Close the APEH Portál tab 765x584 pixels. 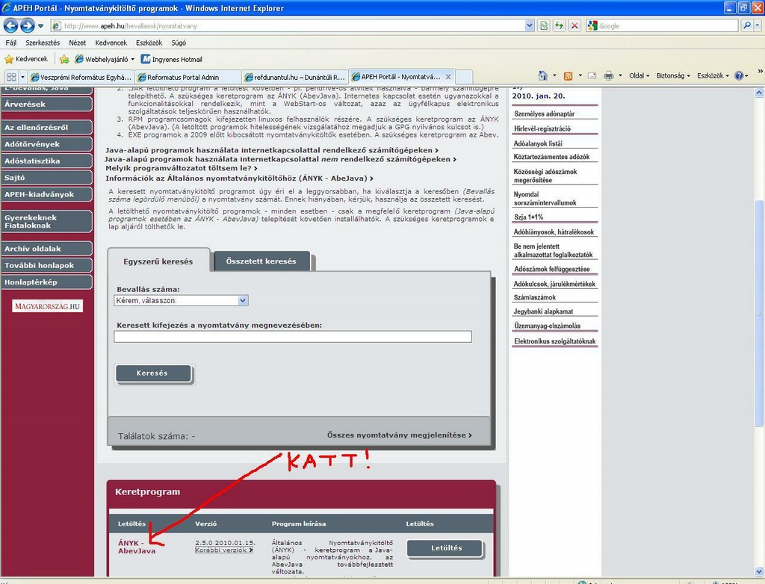click(x=448, y=77)
